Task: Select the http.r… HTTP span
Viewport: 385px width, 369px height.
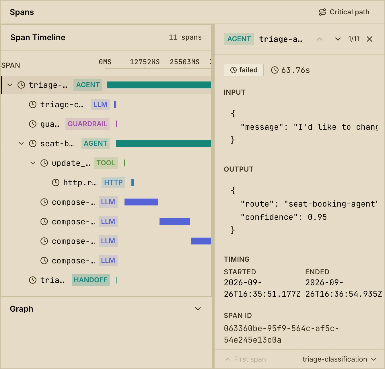Action: click(106, 182)
